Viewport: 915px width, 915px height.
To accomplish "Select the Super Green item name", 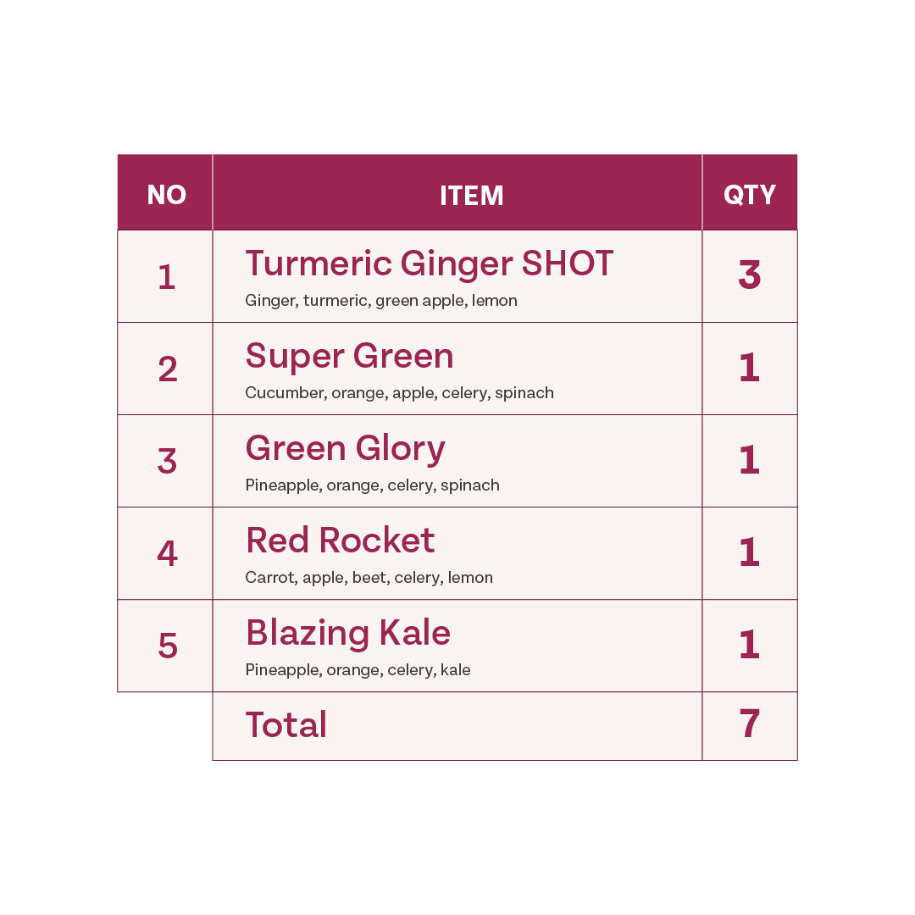I will 349,357.
